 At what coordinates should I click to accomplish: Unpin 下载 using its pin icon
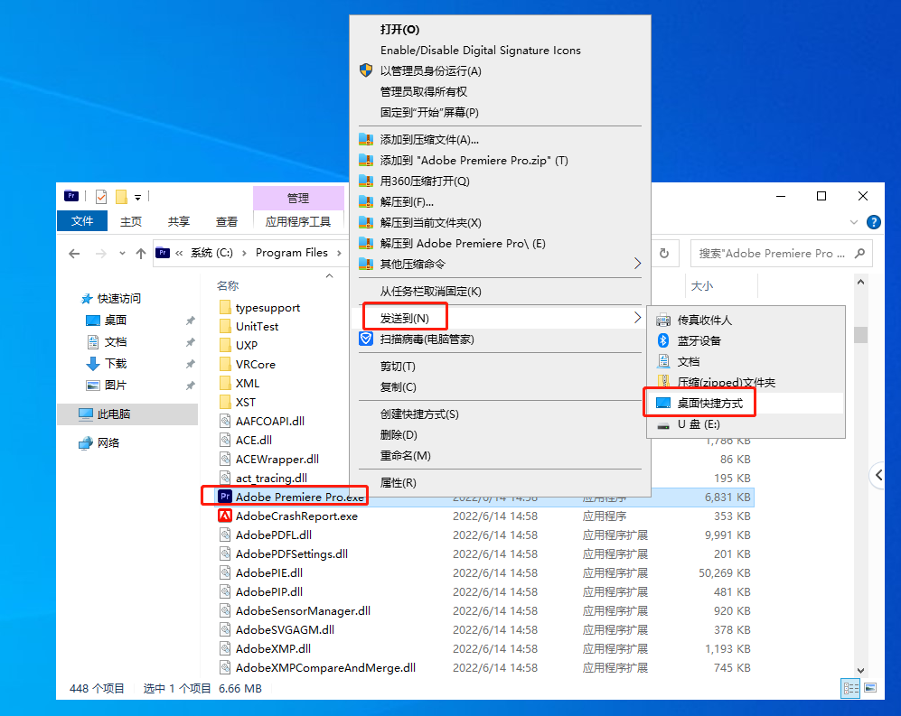tap(190, 364)
